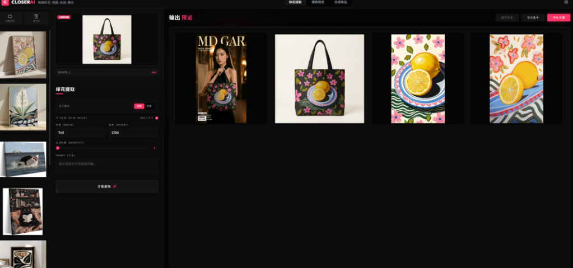Viewport: 573px width, 268px height.
Task: Open the lemon plate pattern output
Action: 418,78
